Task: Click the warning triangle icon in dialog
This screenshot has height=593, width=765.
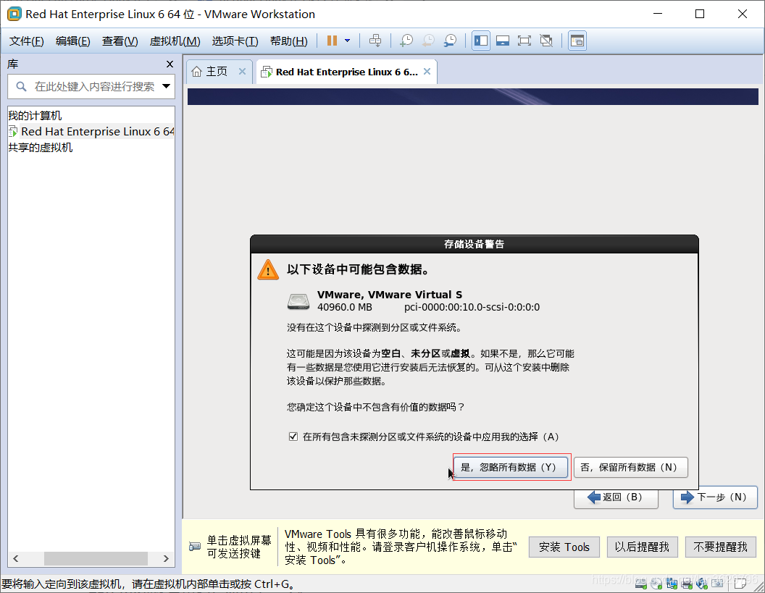Action: point(268,269)
